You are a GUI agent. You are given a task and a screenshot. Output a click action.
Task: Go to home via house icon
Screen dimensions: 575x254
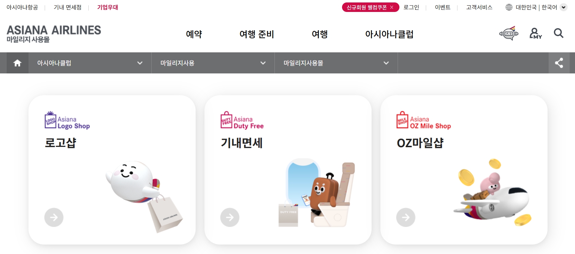pyautogui.click(x=17, y=63)
